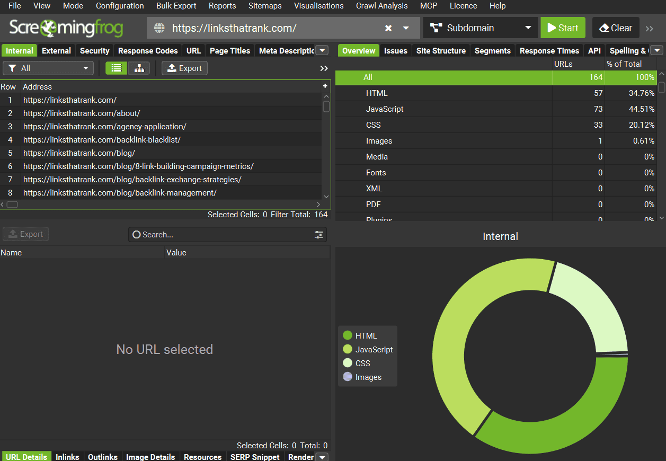
Task: Open the Configuration menu
Action: pyautogui.click(x=120, y=6)
